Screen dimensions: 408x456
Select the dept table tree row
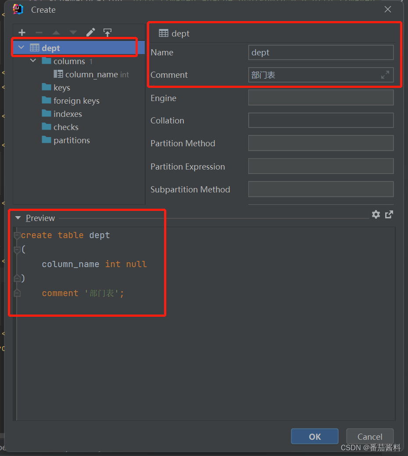[x=79, y=47]
